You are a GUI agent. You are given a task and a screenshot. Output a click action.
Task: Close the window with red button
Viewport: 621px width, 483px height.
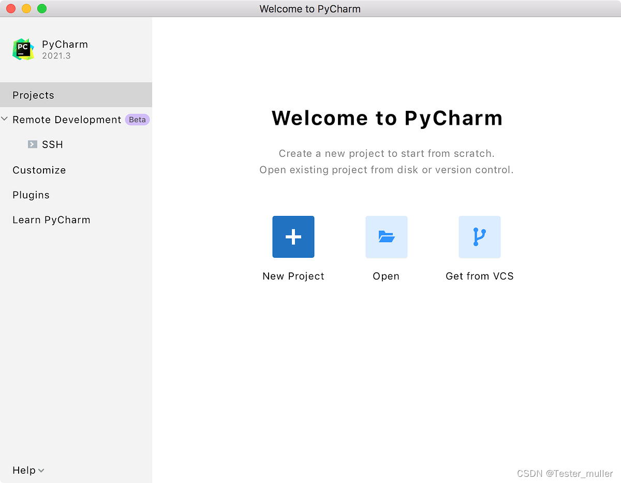(x=11, y=8)
